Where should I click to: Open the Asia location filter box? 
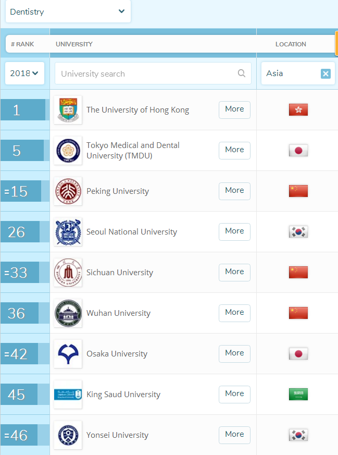tap(298, 73)
